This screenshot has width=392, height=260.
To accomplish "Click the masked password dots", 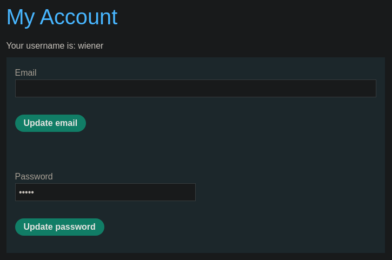I will pyautogui.click(x=26, y=192).
